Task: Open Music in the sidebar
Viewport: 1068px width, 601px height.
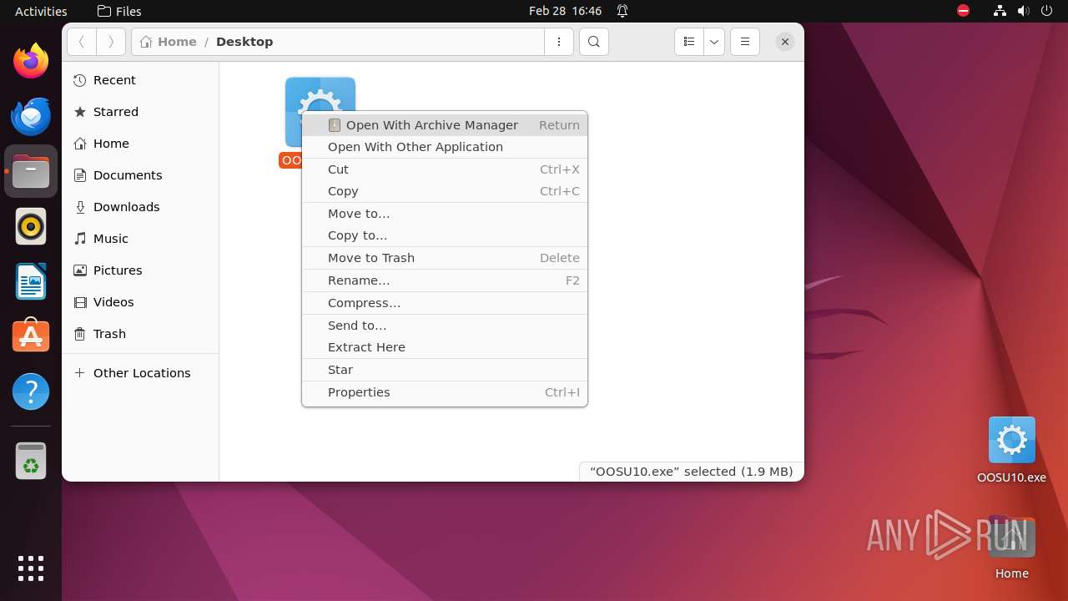Action: [140, 239]
